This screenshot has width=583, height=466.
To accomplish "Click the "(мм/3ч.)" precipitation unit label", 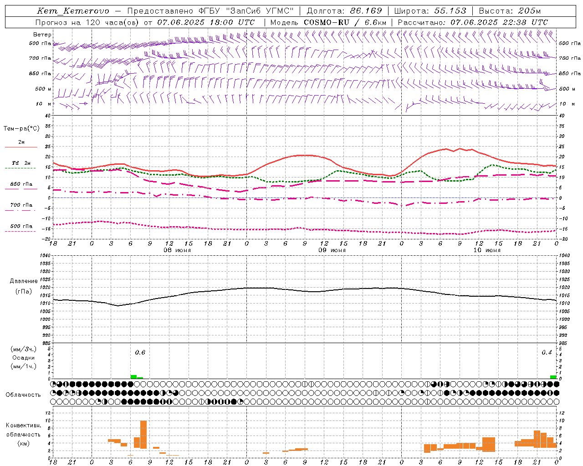I will 24,349.
